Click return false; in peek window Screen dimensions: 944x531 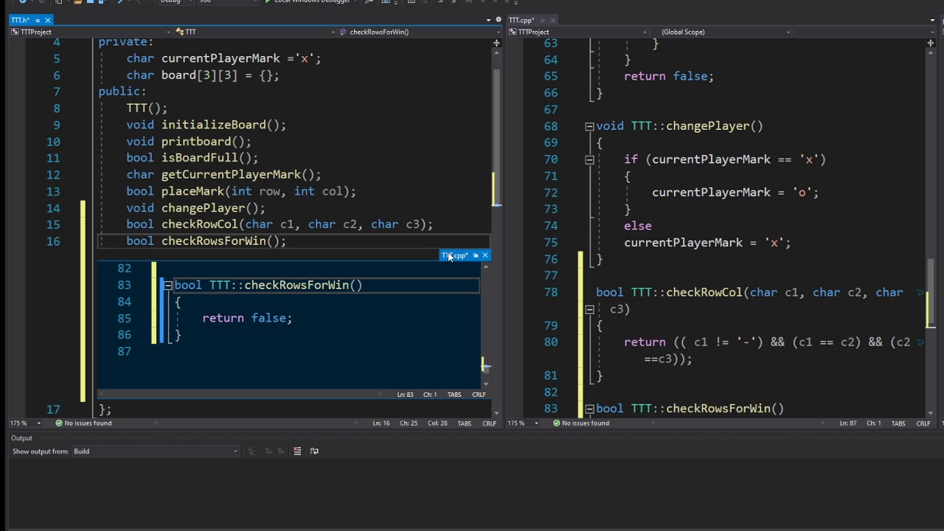247,319
